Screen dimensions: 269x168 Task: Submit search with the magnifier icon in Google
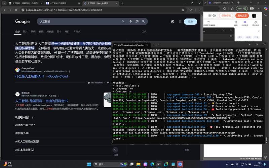point(143,22)
